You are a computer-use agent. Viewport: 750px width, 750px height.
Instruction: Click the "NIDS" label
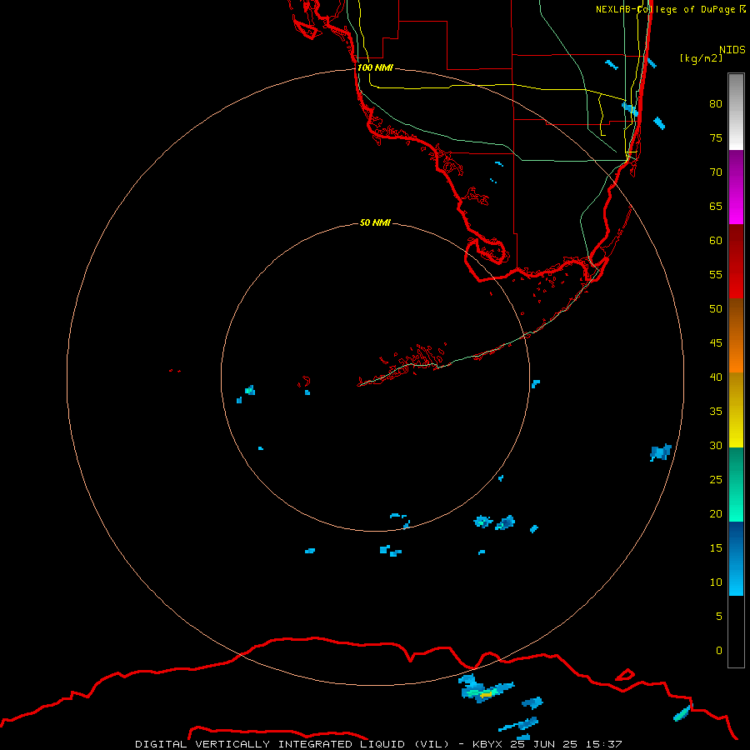tap(732, 49)
